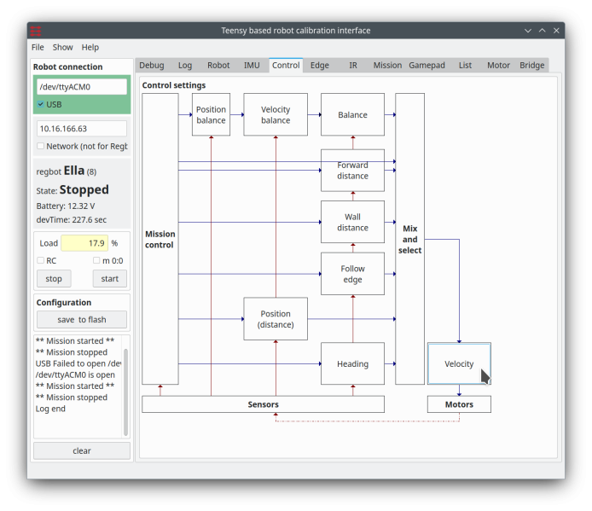592x511 pixels.
Task: Click the Battery: 12.32 V reading
Action: point(66,206)
